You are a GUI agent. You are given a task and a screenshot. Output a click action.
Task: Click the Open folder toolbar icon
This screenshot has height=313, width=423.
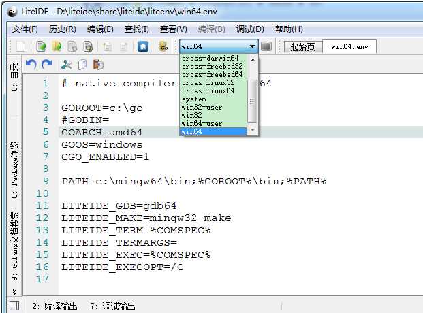tap(57, 47)
